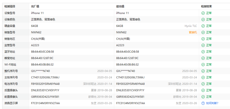
Task: Click the green check icon for 蓝牙地址
Action: coord(203,52)
